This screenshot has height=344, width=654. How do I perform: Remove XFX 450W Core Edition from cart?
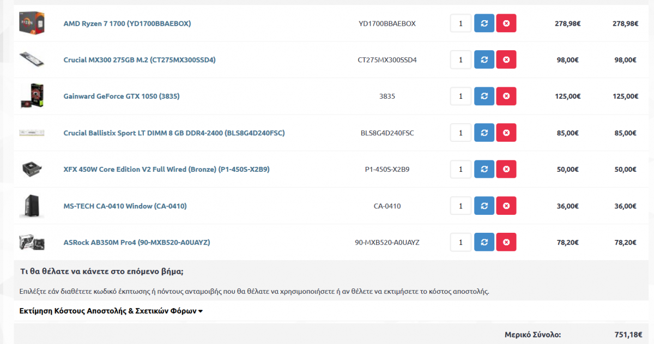[x=506, y=169]
